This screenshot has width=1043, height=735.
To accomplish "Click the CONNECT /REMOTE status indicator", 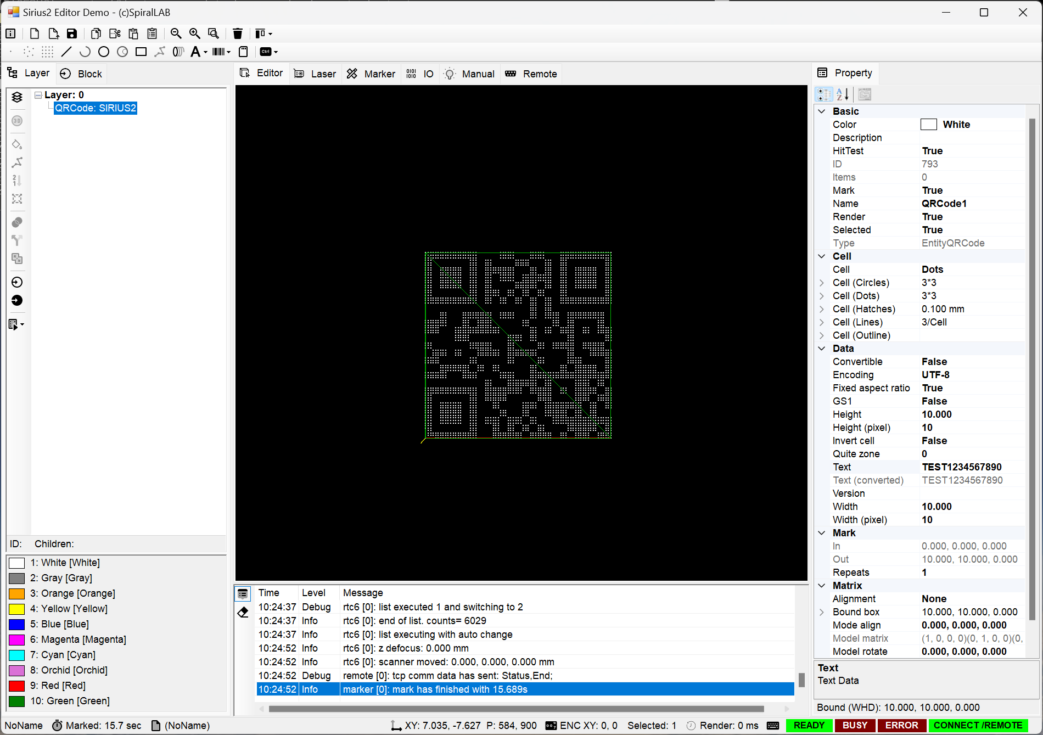I will pos(978,726).
